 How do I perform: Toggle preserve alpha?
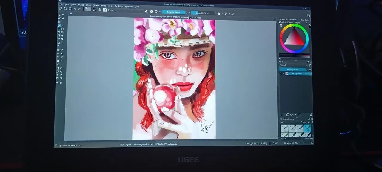coord(151,12)
